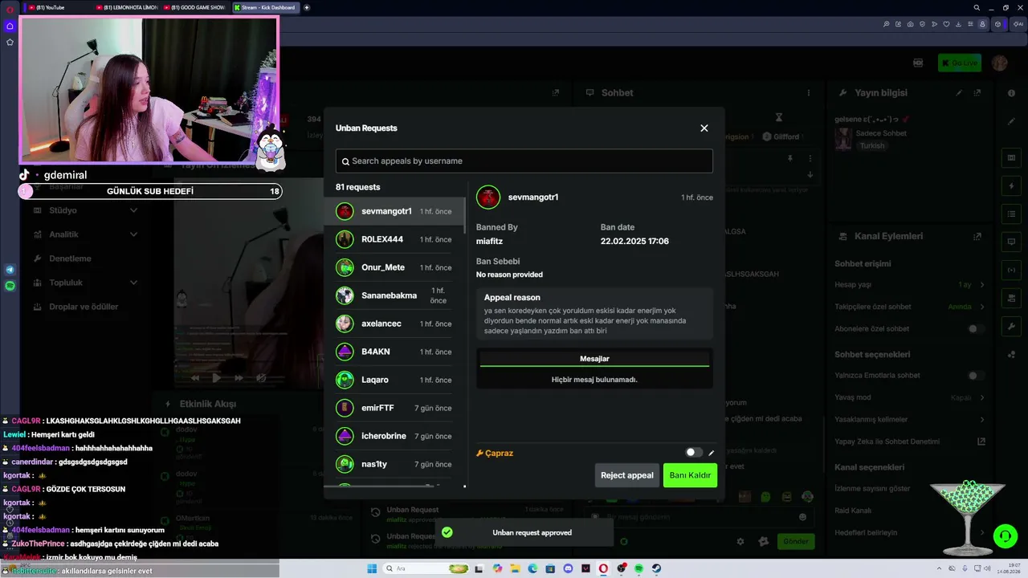The height and width of the screenshot is (578, 1028).
Task: Open emirFTF's unban request
Action: (x=394, y=408)
